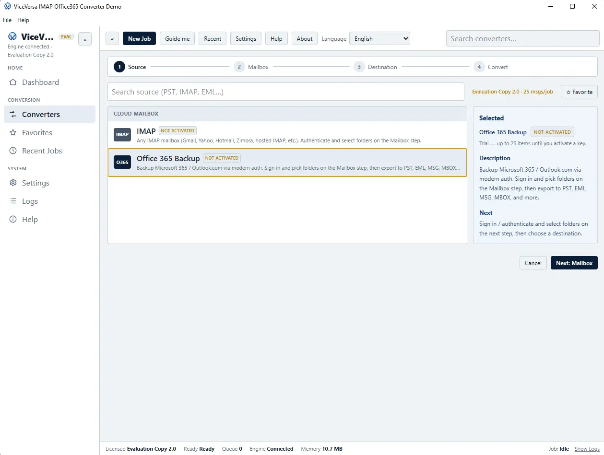Image resolution: width=604 pixels, height=455 pixels.
Task: Click the Recent Jobs clock icon
Action: (x=13, y=151)
